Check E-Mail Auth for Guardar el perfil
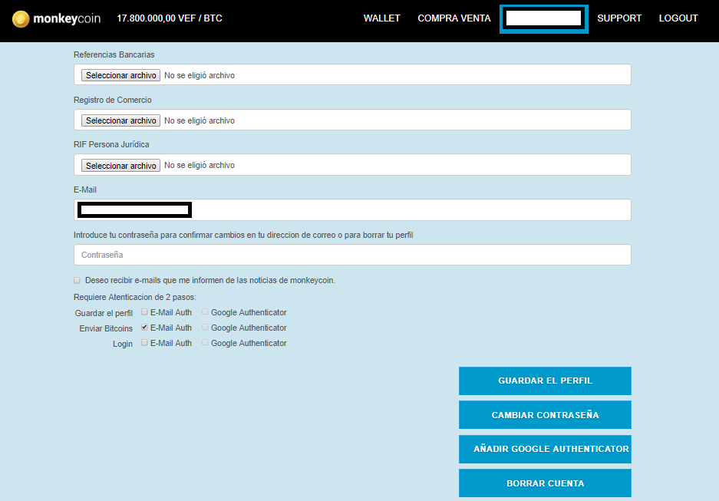Screen dimensions: 719x501 tap(144, 312)
